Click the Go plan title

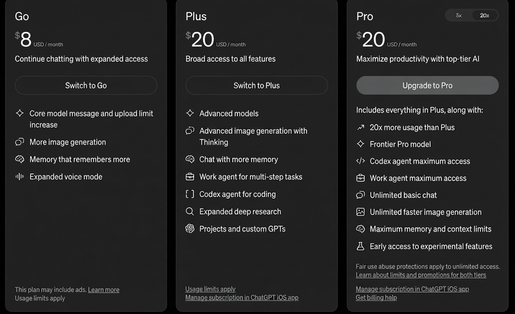pyautogui.click(x=21, y=16)
